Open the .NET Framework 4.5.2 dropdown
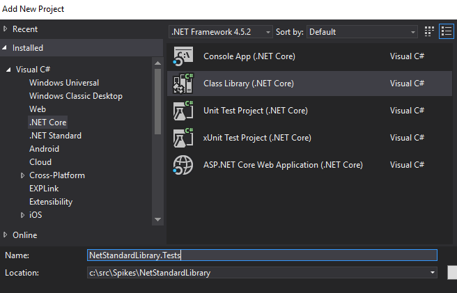 pos(221,32)
